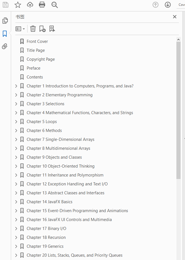
Task: Click the bookmarks list vertical scrollbar thumb
Action: (178, 110)
